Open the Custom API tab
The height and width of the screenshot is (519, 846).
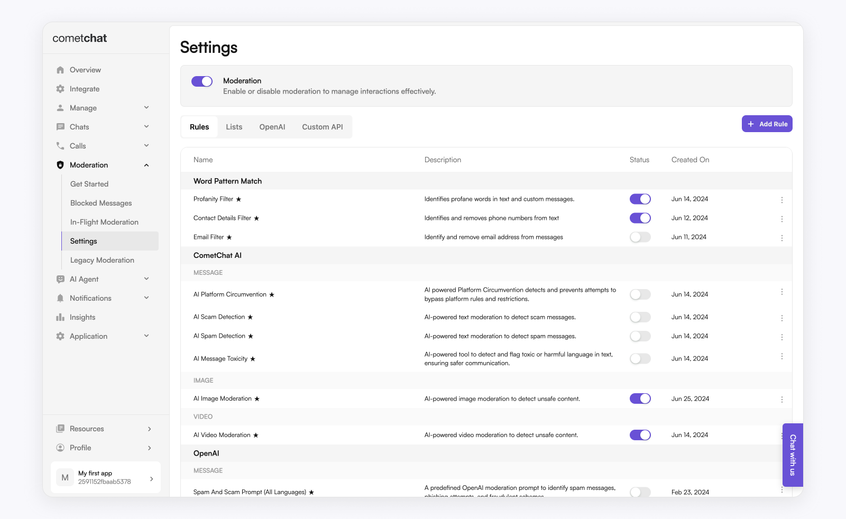322,127
